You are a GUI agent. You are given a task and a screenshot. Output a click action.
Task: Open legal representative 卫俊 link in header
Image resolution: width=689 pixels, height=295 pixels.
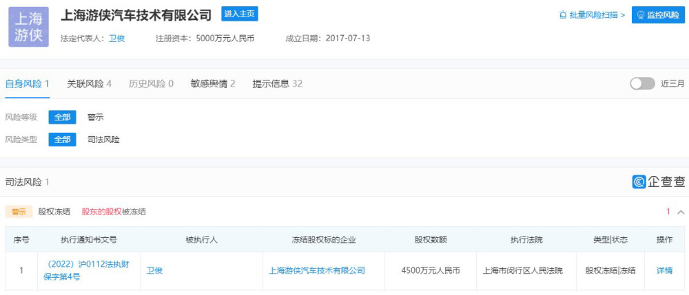tap(117, 39)
